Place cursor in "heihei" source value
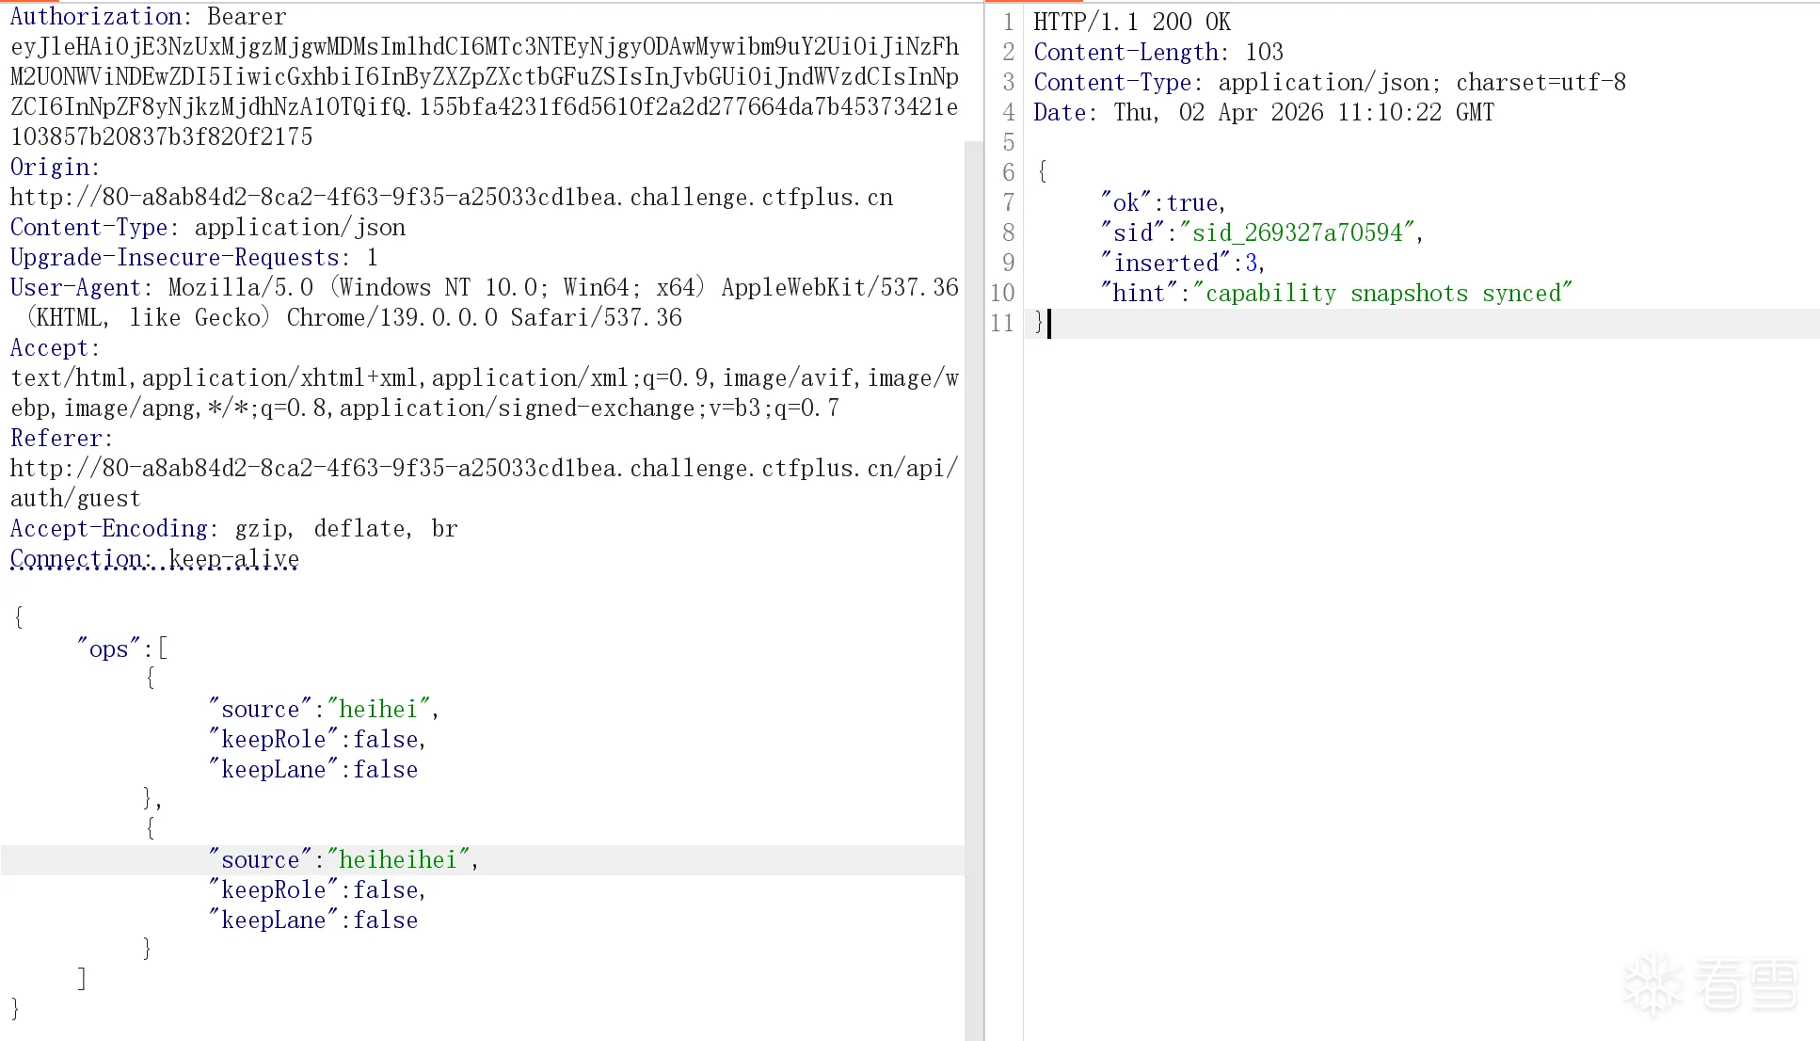Screen dimensions: 1820x1041 378,710
